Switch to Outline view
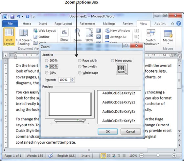 41,37
